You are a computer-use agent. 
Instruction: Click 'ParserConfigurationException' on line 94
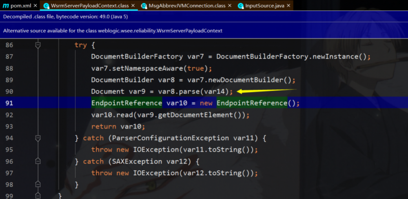point(171,138)
